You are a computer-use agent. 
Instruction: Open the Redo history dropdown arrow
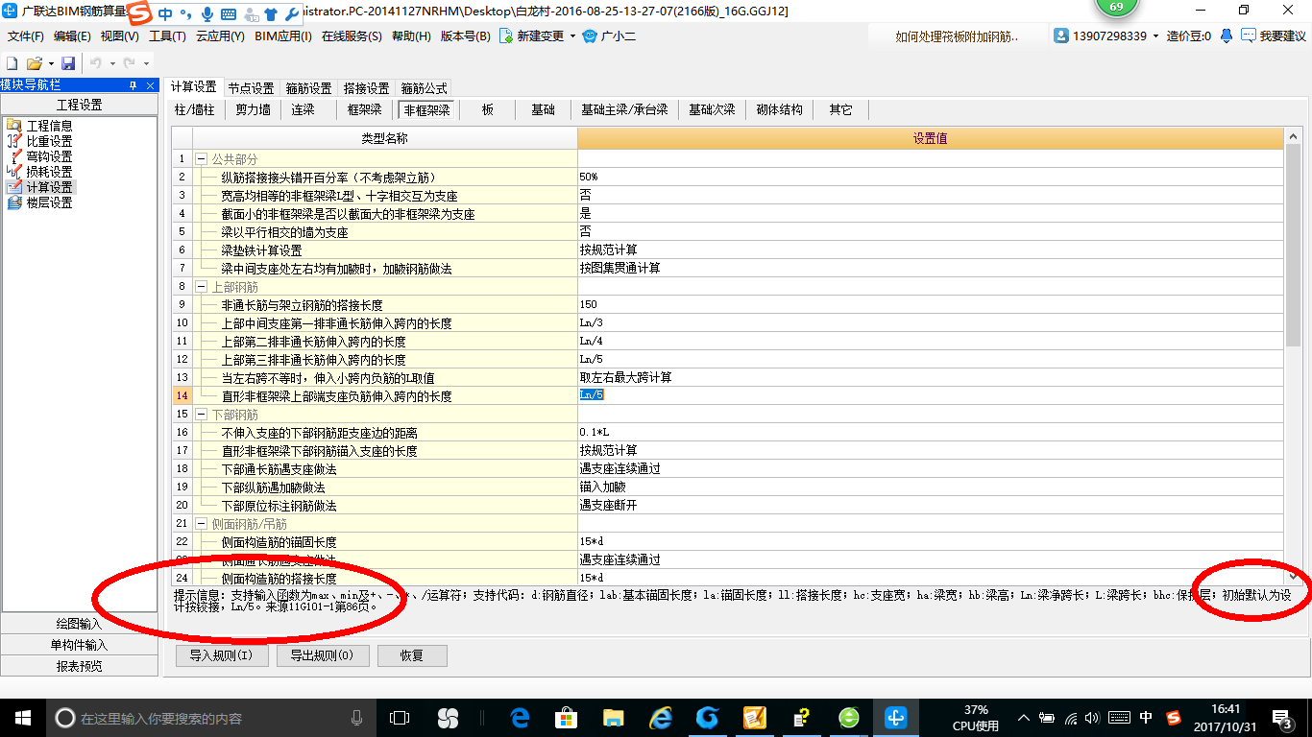pyautogui.click(x=145, y=63)
